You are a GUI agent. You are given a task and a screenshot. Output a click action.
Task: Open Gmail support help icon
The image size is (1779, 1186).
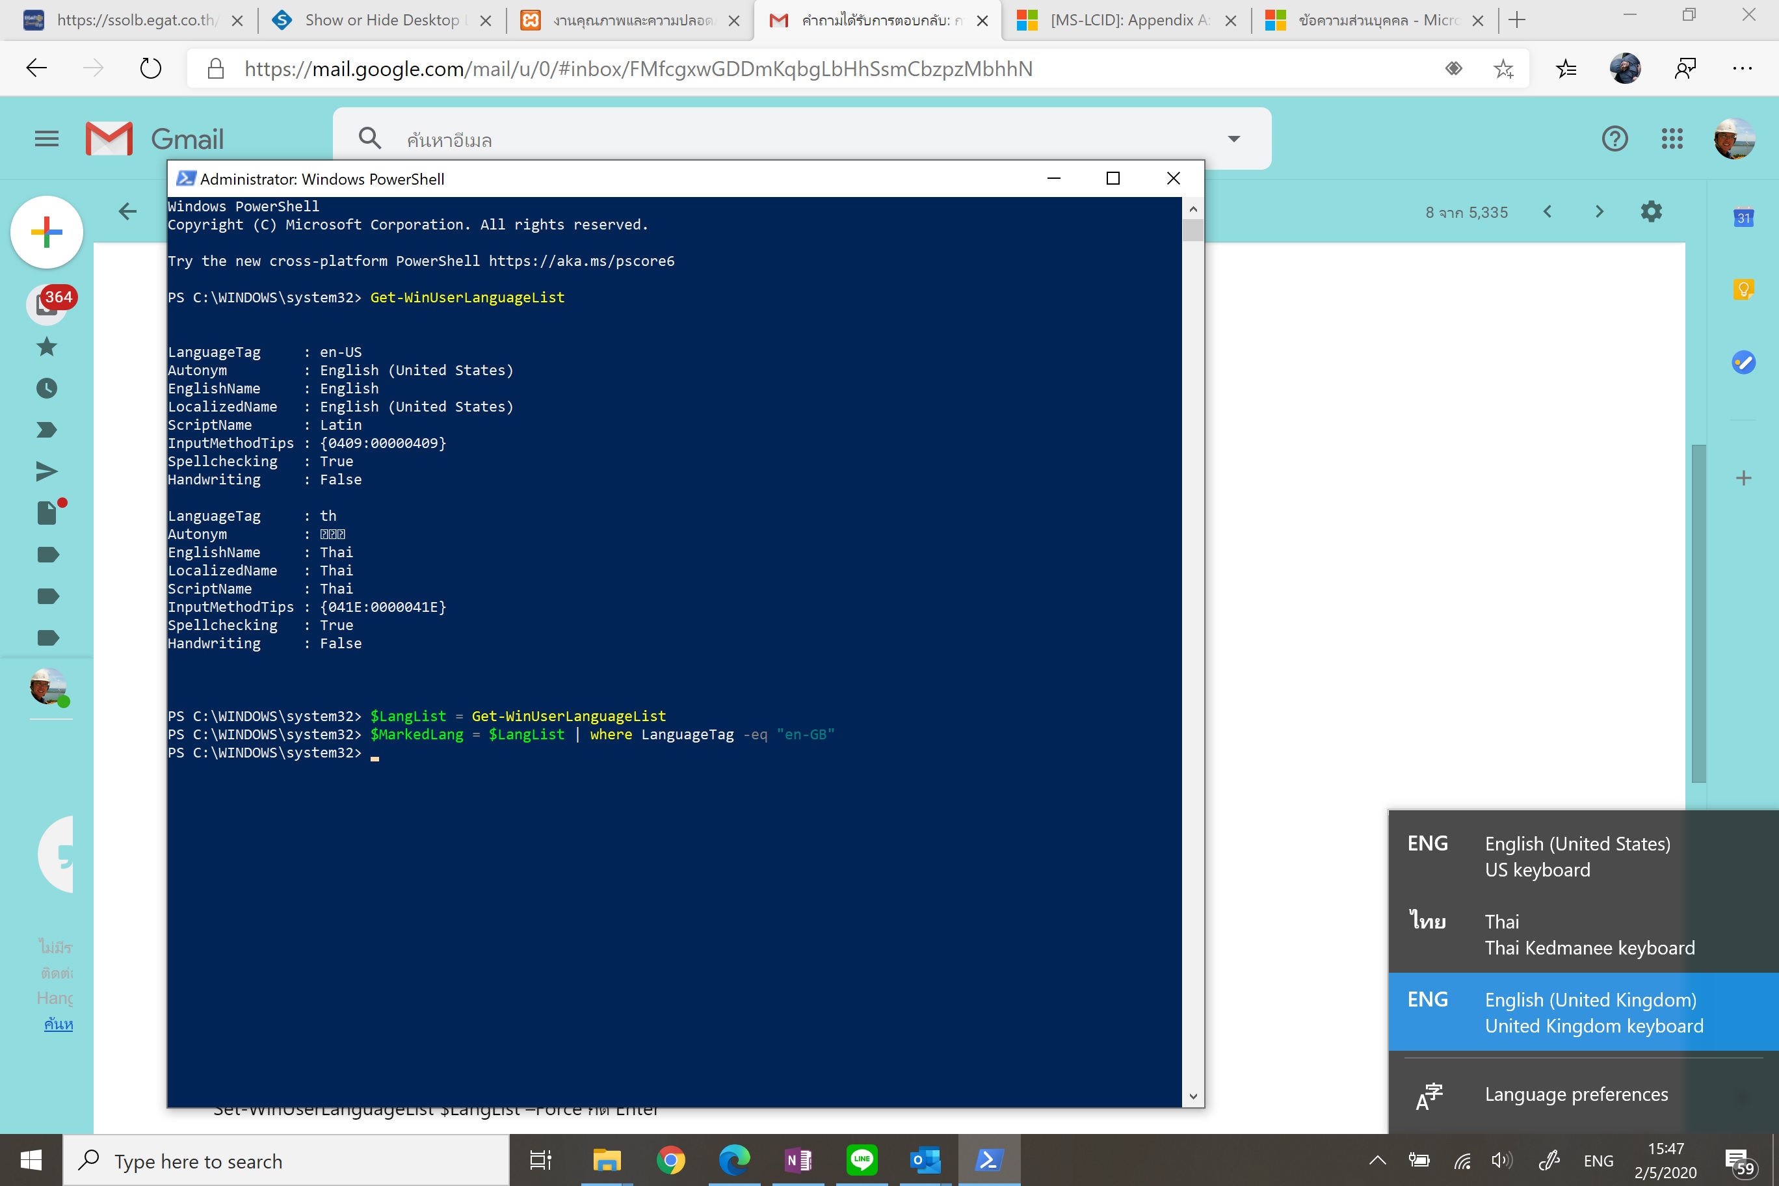[x=1615, y=138]
